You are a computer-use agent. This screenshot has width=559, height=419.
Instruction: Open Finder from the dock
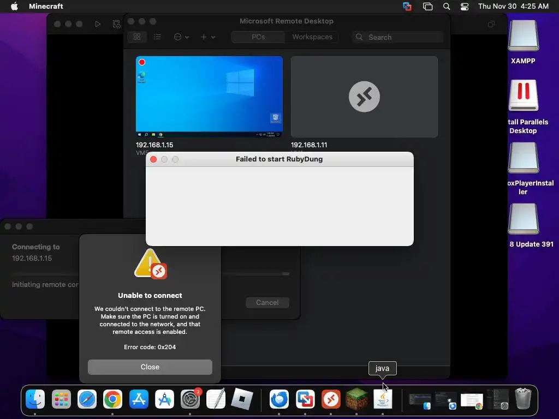(35, 399)
